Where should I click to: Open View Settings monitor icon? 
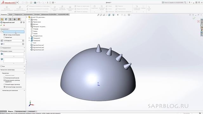point(129,15)
